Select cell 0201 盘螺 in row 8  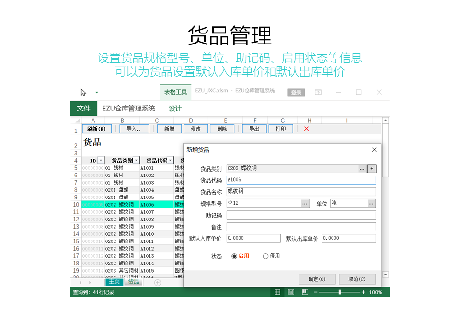point(122,190)
